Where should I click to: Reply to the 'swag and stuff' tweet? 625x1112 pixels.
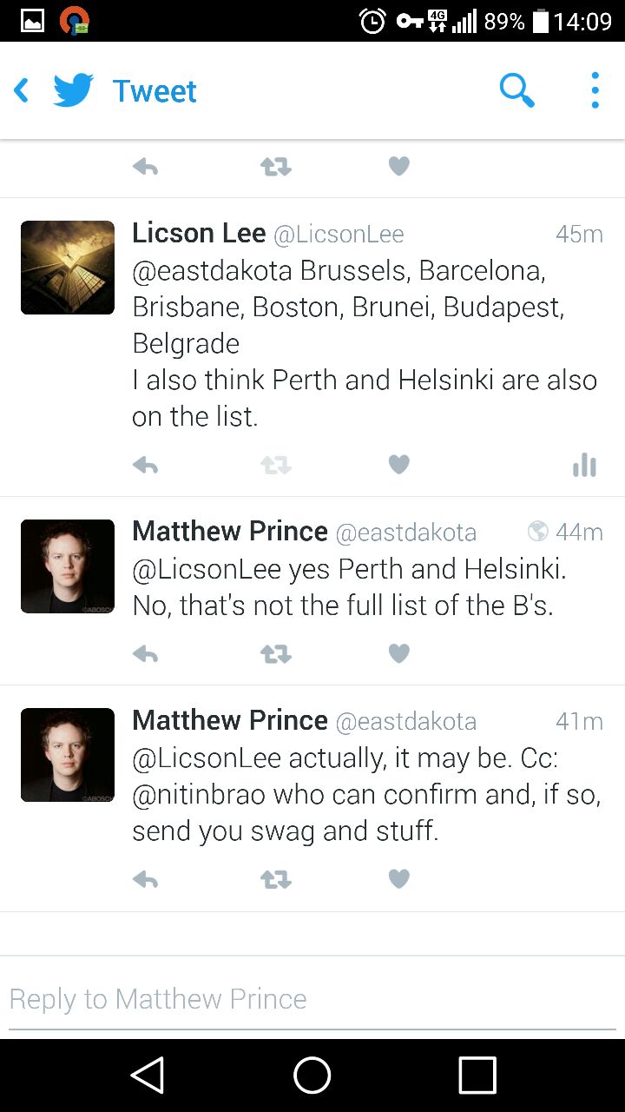(145, 879)
